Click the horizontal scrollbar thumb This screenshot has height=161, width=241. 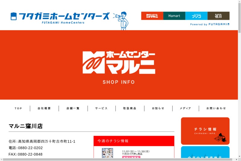coord(117,159)
